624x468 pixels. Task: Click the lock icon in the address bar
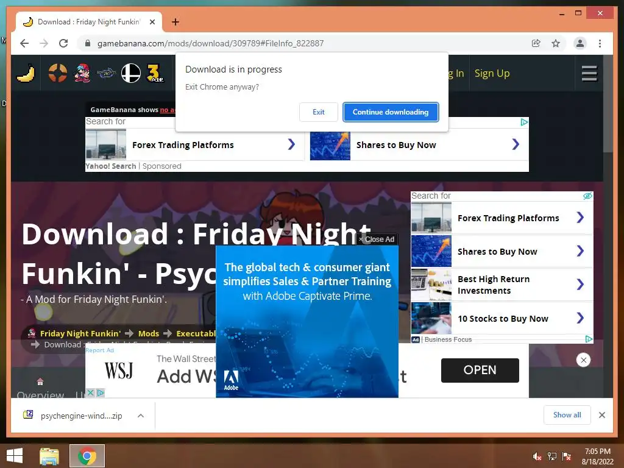tap(88, 43)
